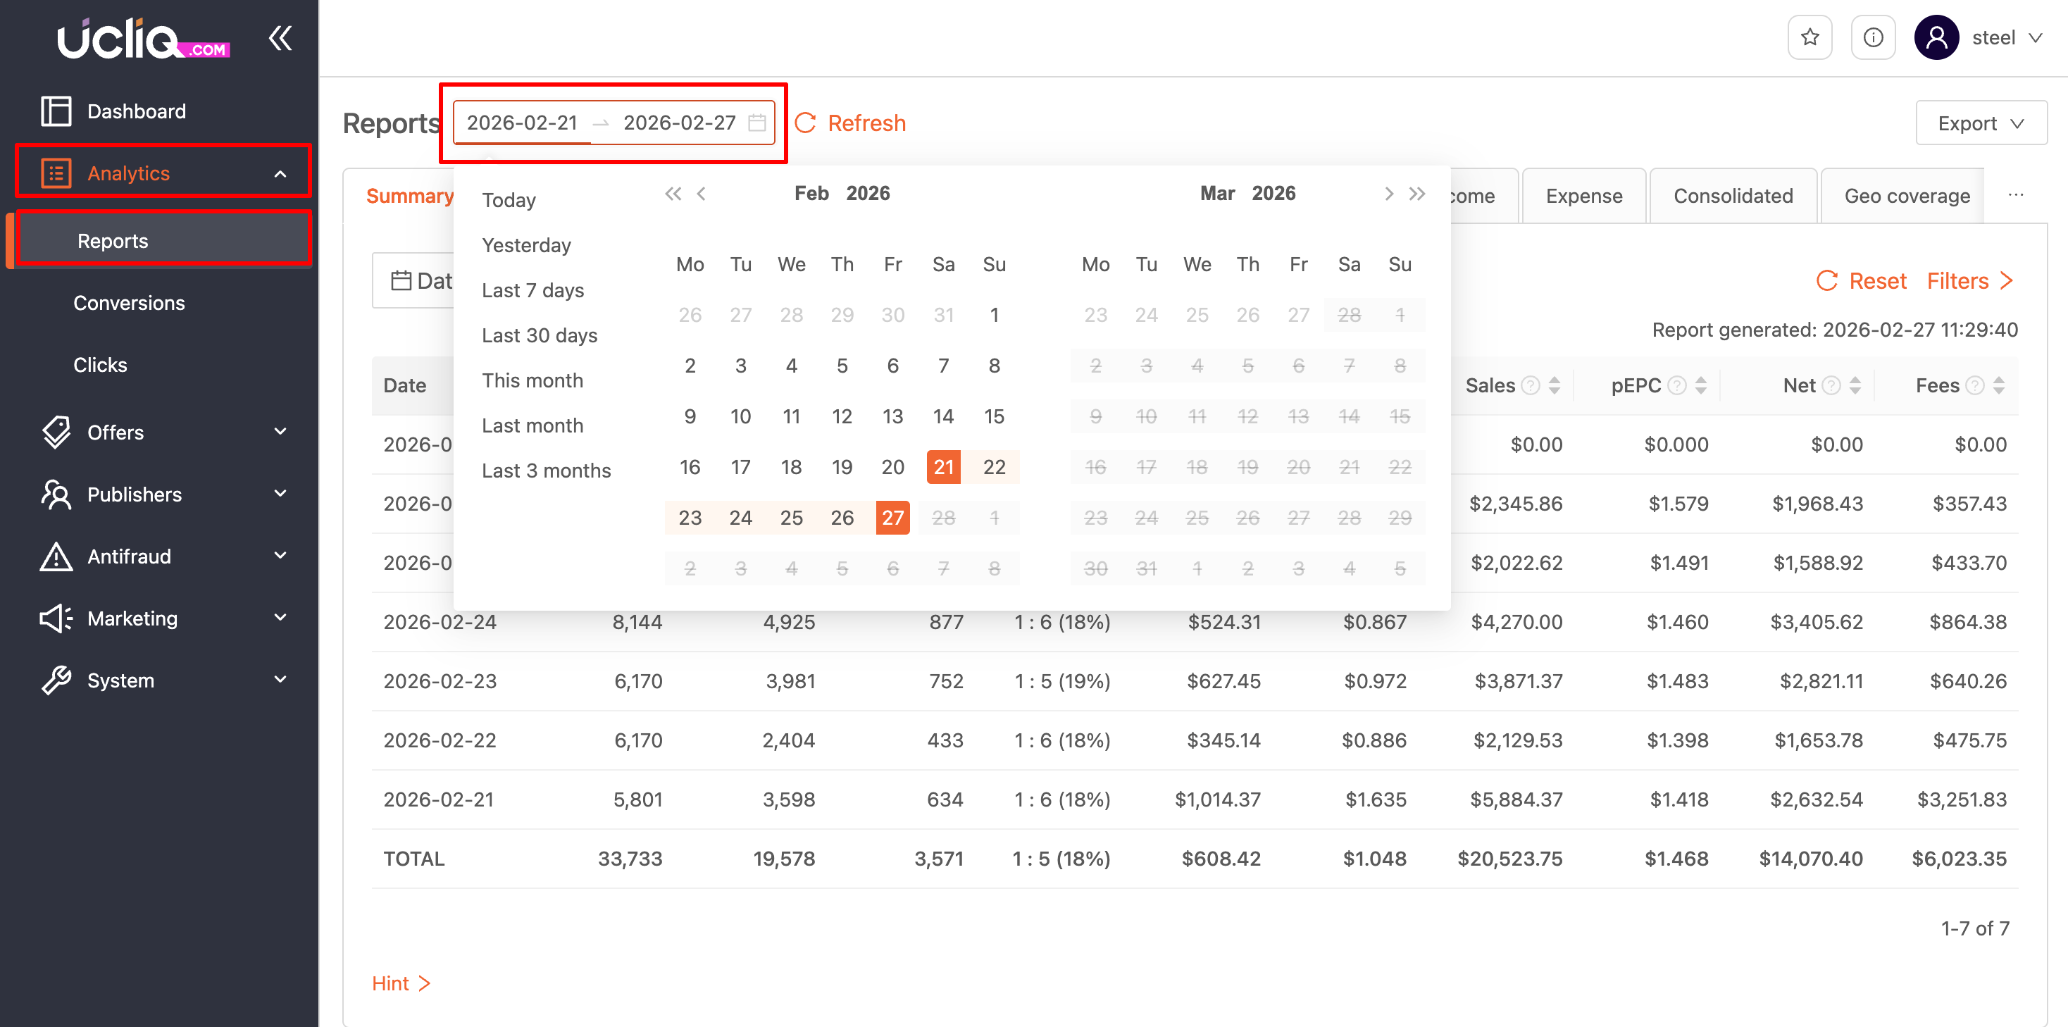The height and width of the screenshot is (1027, 2068).
Task: Click the Refresh icon button
Action: click(805, 123)
